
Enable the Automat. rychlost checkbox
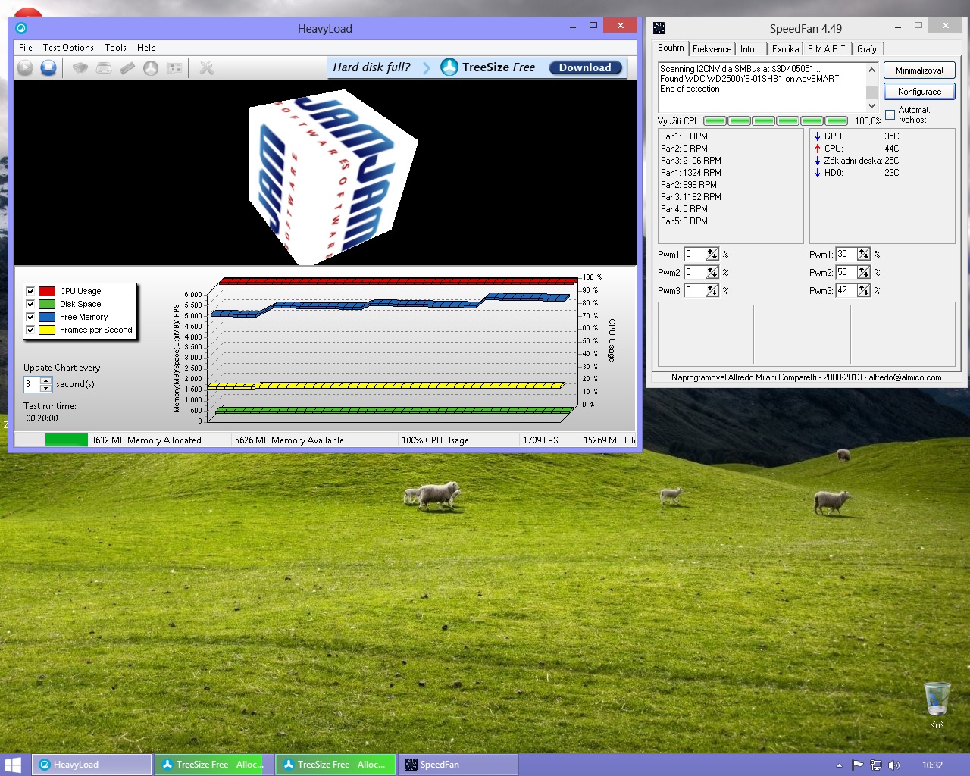pyautogui.click(x=890, y=115)
